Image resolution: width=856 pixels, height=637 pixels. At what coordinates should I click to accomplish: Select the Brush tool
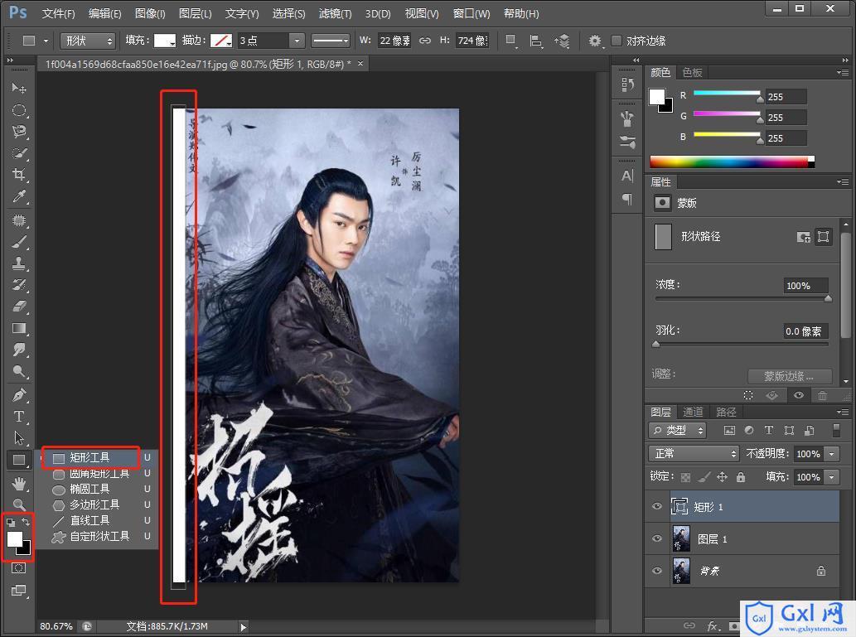(18, 242)
